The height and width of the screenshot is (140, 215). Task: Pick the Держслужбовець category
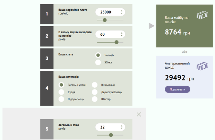95,92
